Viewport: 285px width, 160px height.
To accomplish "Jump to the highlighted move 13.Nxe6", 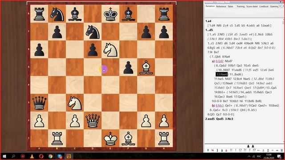I will [222, 74].
